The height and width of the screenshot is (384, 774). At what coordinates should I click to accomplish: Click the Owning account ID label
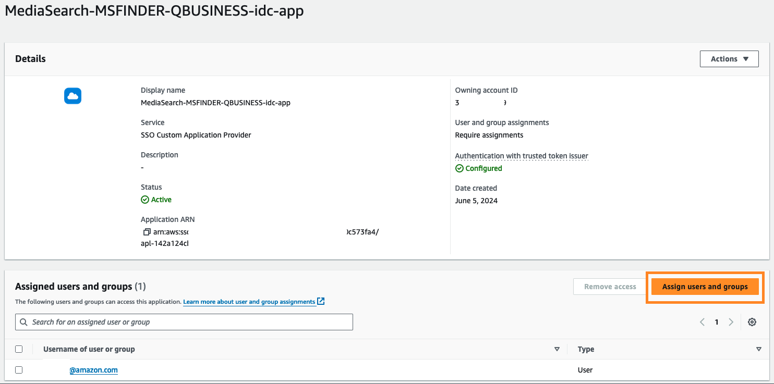tap(487, 90)
